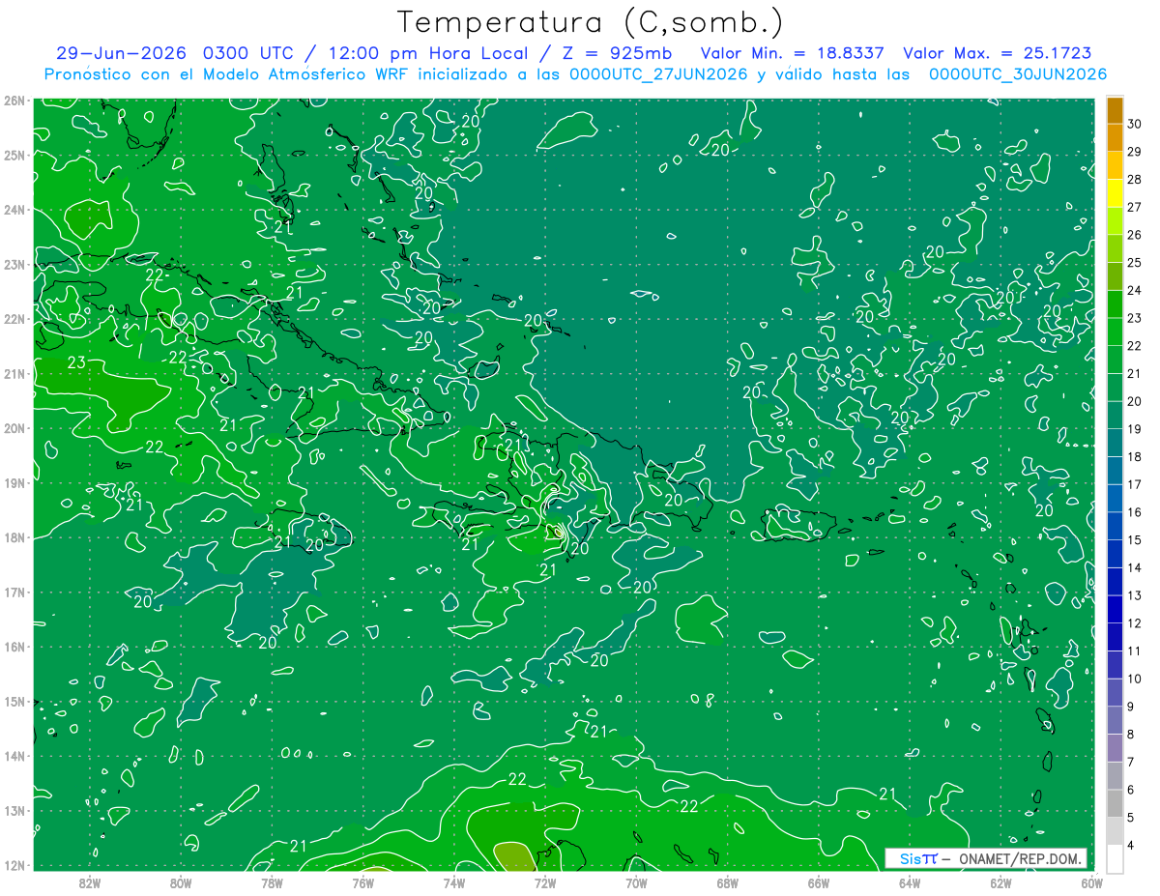Click the '22N' latitude label
Screen dimensions: 1160x896
[x=14, y=318]
